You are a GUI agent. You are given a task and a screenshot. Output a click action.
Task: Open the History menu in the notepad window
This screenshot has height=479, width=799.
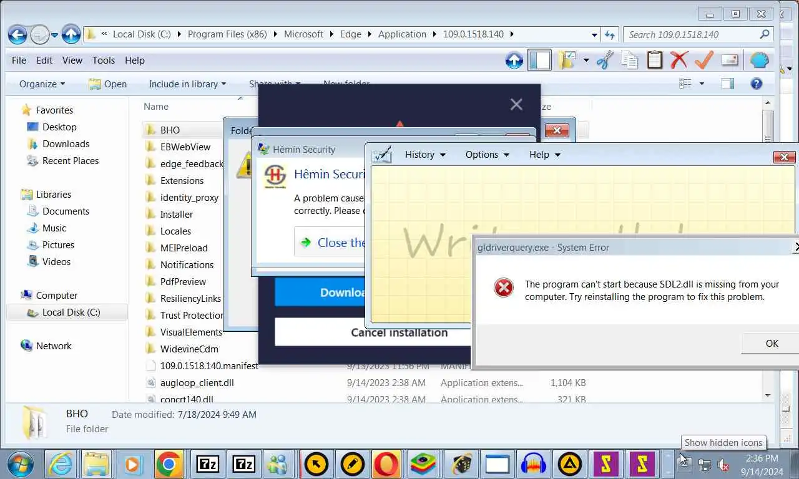click(x=425, y=155)
